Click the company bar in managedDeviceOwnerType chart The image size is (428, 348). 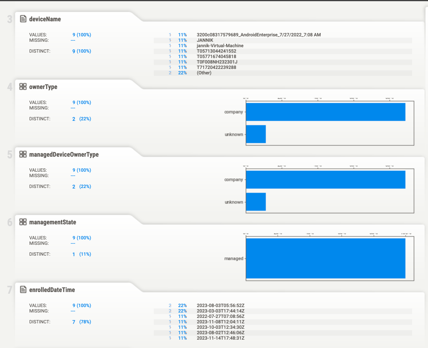pyautogui.click(x=325, y=180)
